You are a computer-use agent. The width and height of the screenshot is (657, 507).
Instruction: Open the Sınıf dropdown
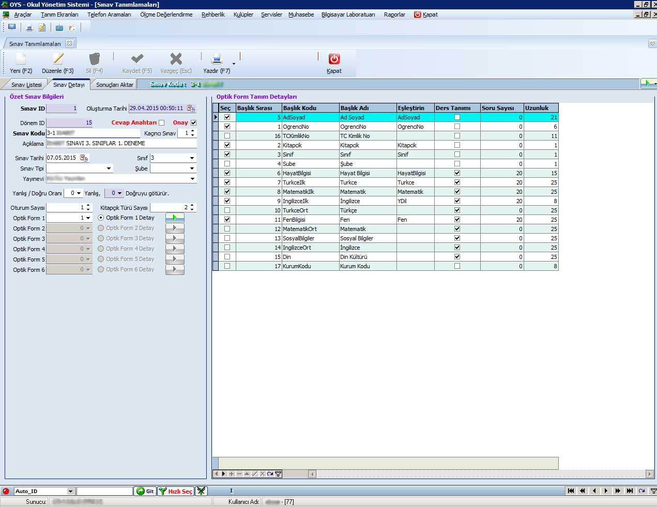click(x=192, y=158)
